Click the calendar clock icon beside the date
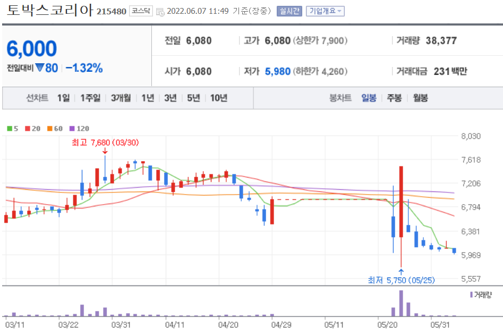Image resolution: width=503 pixels, height=336 pixels. pos(160,12)
